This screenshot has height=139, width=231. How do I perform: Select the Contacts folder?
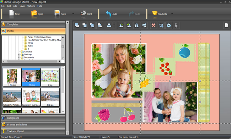[28, 51]
